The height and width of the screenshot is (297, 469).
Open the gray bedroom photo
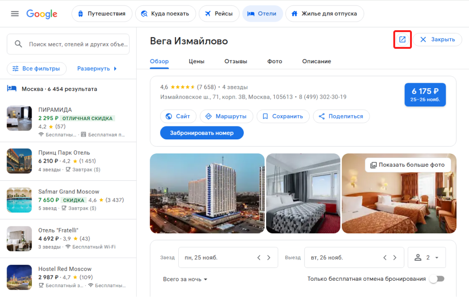pos(303,193)
